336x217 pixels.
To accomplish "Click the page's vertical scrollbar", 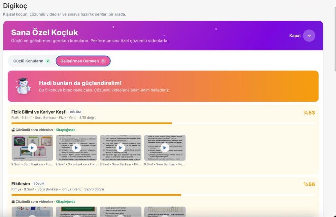I will [335, 39].
